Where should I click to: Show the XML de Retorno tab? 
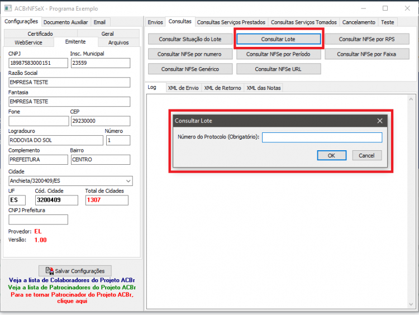[222, 88]
